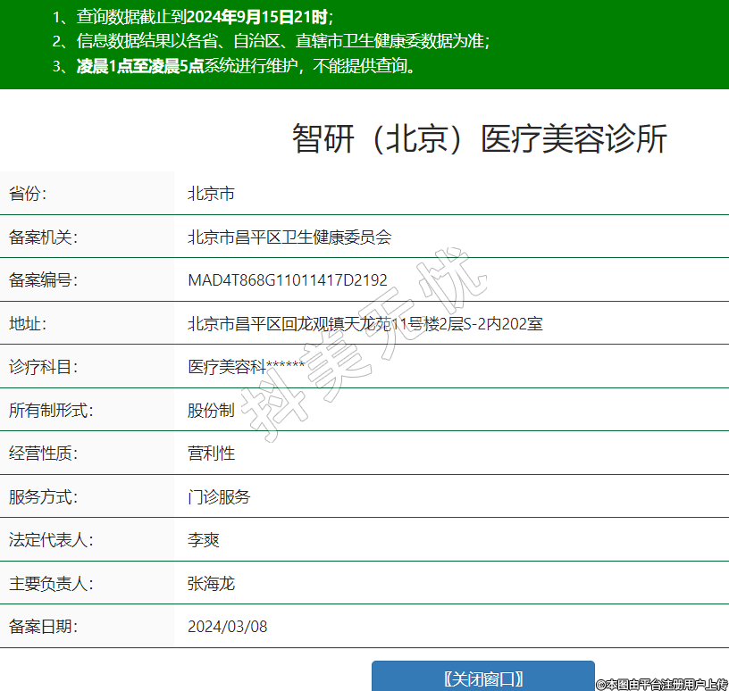
Task: Click the record number MAD4T868G11011417D2192
Action: click(287, 280)
